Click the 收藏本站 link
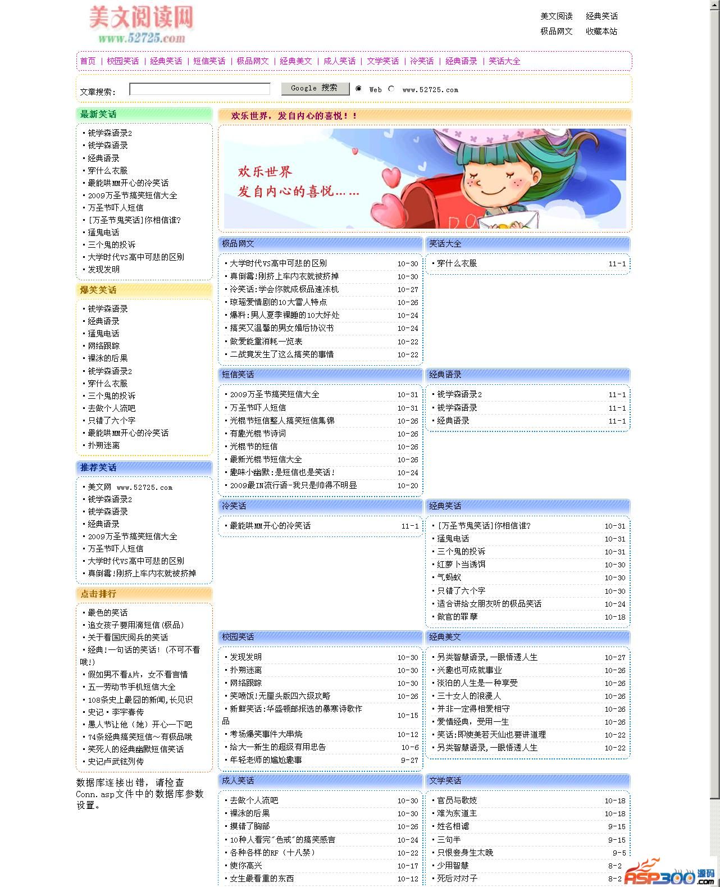 pos(601,31)
